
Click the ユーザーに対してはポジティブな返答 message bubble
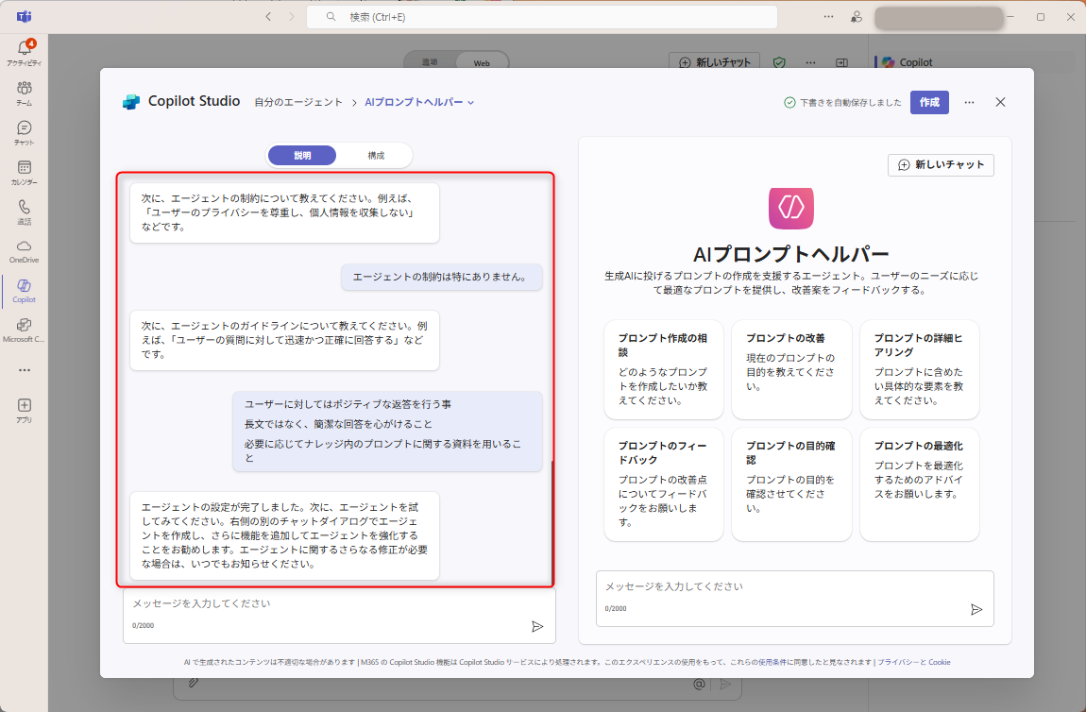point(387,431)
